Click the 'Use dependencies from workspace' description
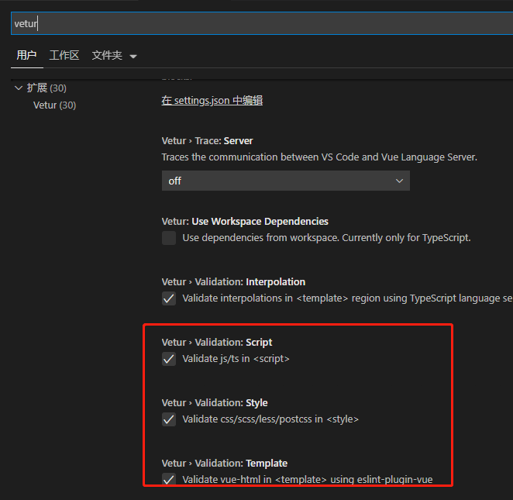513x500 pixels. tap(326, 238)
